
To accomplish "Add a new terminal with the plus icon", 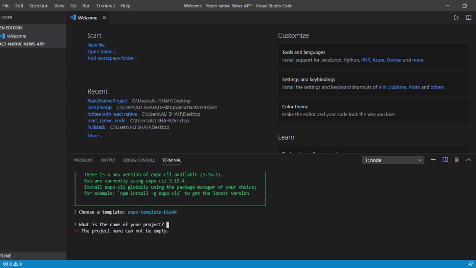I will click(x=433, y=160).
